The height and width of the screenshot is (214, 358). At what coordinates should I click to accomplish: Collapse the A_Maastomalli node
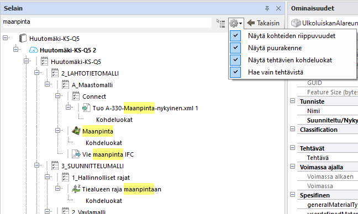pyautogui.click(x=47, y=84)
